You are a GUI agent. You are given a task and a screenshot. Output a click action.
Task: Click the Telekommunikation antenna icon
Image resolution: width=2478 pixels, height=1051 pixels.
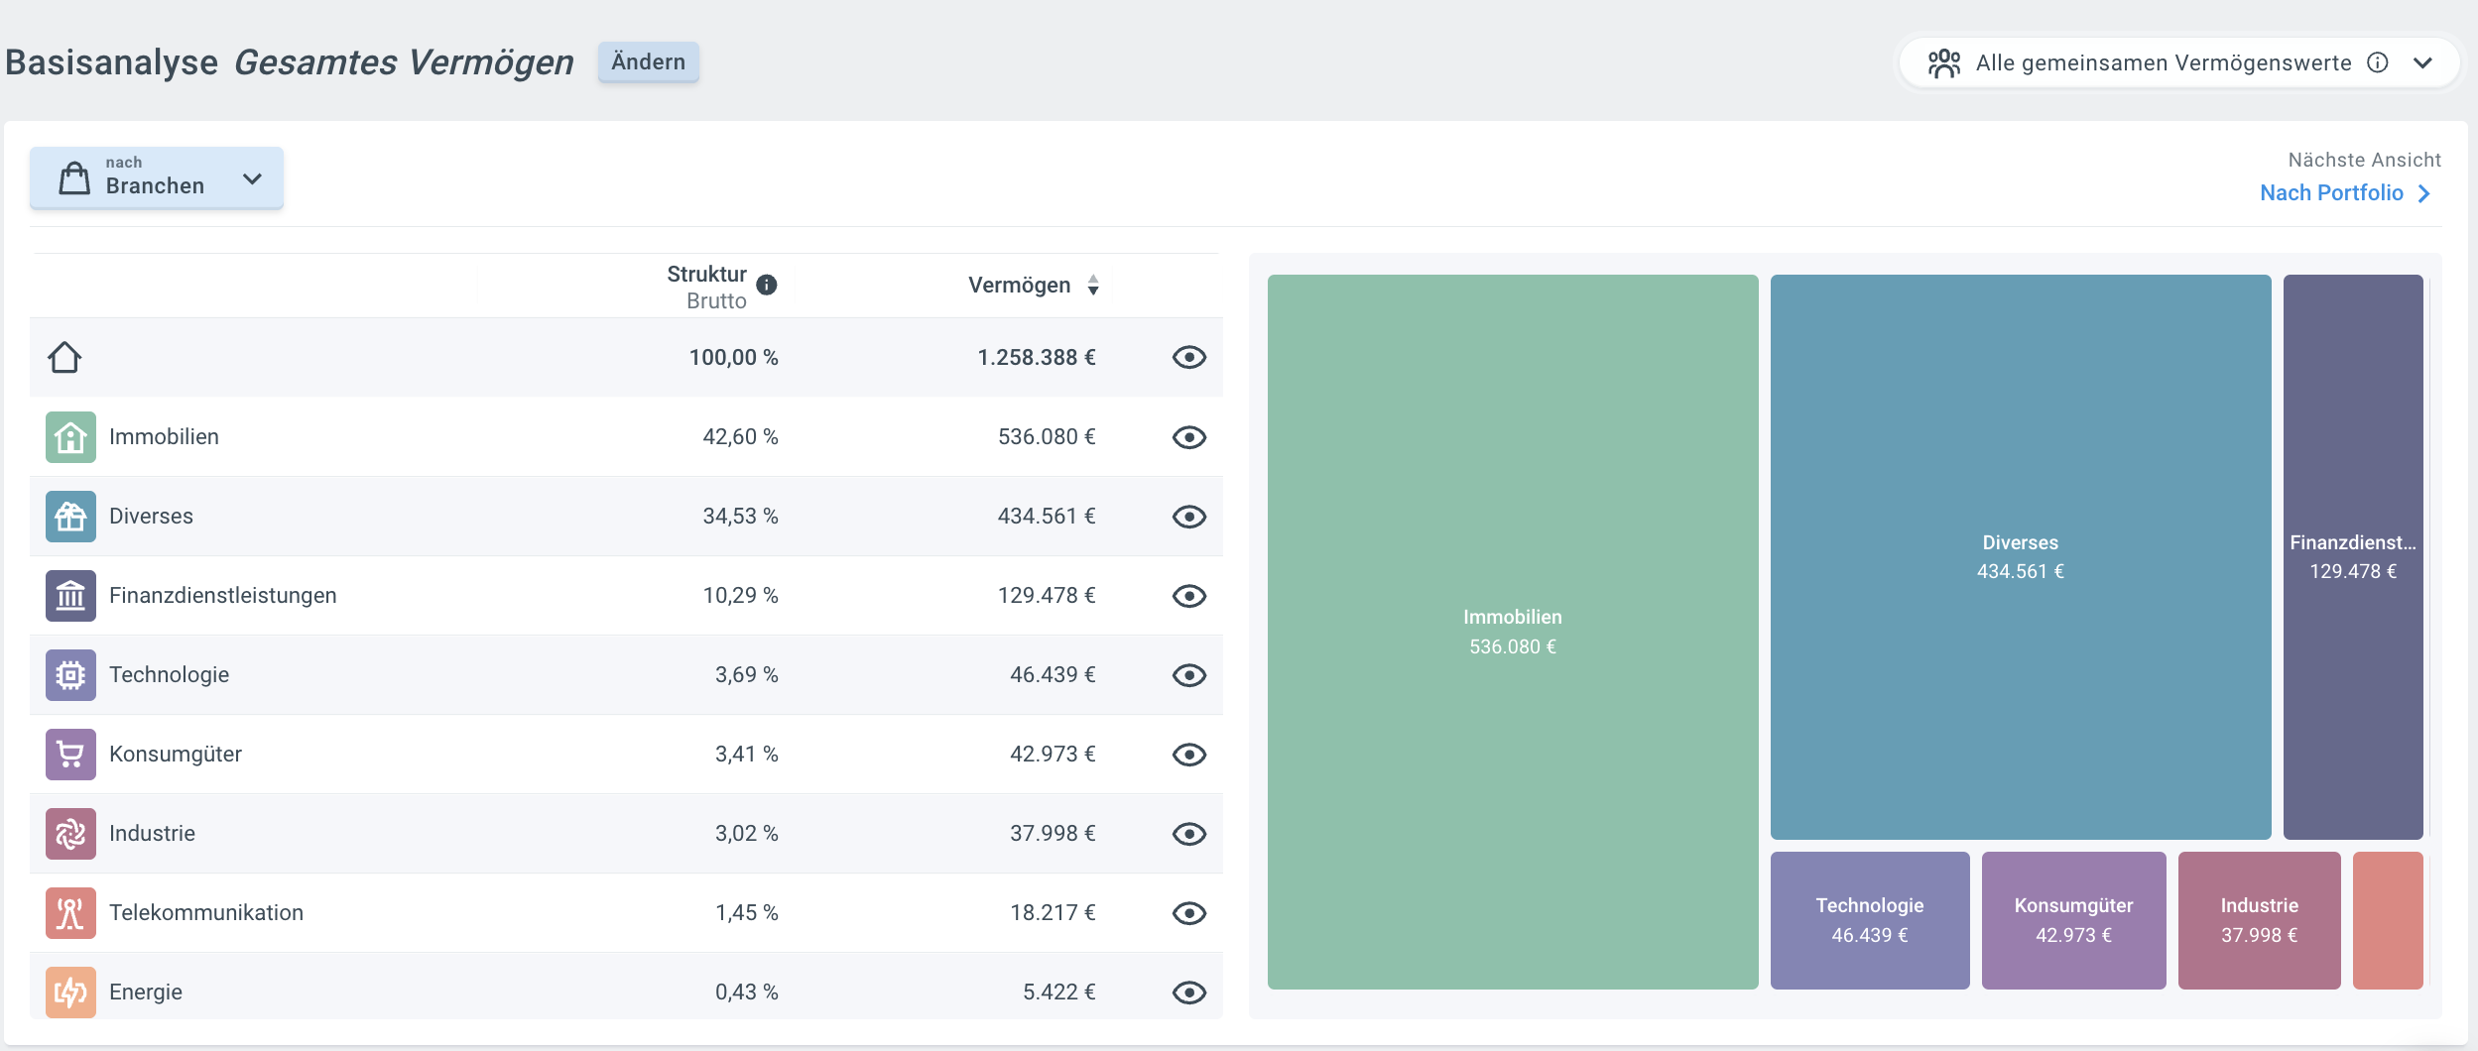(70, 913)
